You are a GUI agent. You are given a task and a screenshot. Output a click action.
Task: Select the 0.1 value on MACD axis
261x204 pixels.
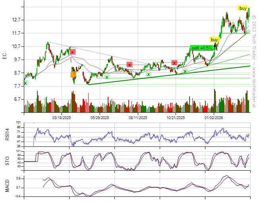pyautogui.click(x=18, y=188)
